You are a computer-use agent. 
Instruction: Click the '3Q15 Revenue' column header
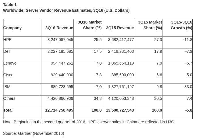pyautogui.click(x=120, y=28)
